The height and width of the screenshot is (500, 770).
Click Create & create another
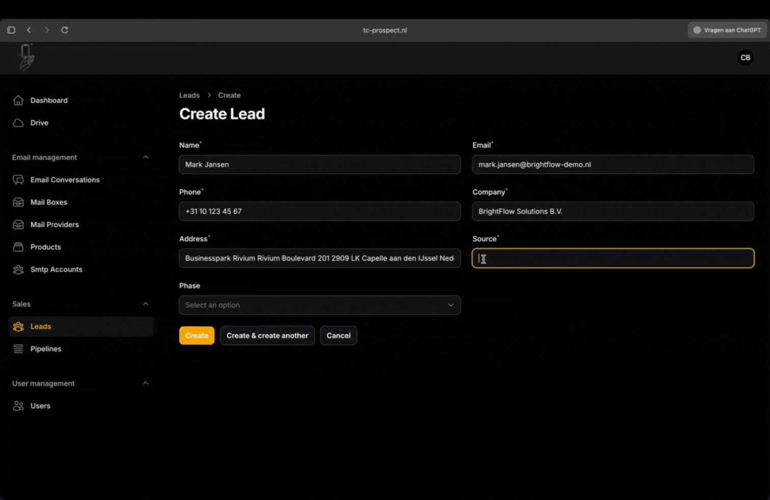267,336
